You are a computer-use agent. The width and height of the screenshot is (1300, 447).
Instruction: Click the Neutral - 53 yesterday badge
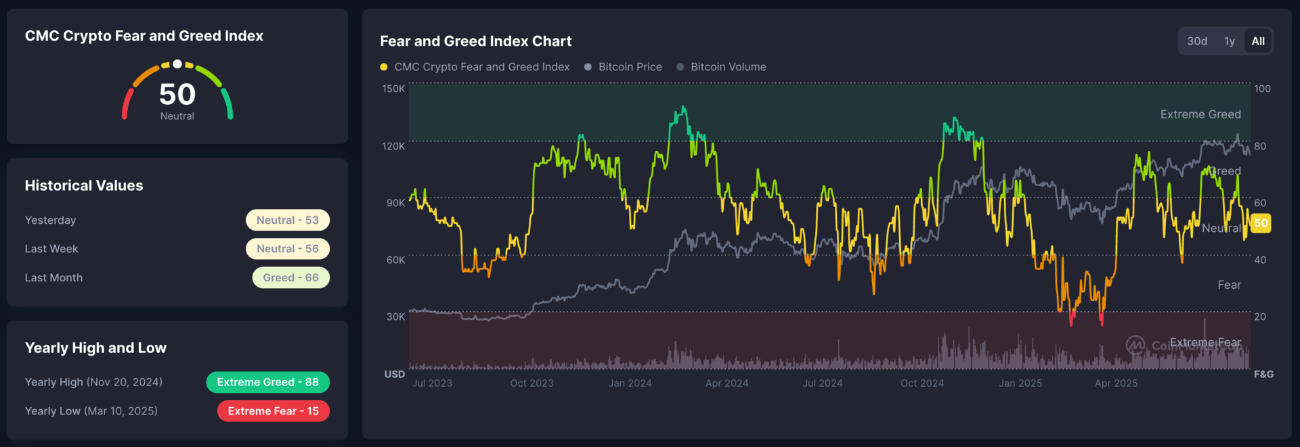288,220
